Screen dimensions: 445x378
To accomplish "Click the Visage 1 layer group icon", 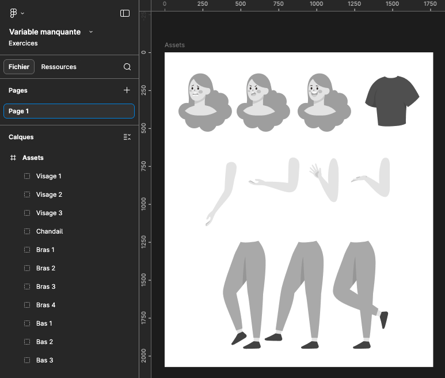I will 27,176.
